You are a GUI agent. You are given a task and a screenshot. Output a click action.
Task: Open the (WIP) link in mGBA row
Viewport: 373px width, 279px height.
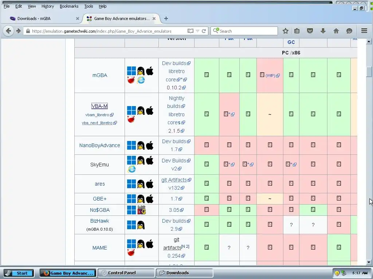click(x=272, y=76)
